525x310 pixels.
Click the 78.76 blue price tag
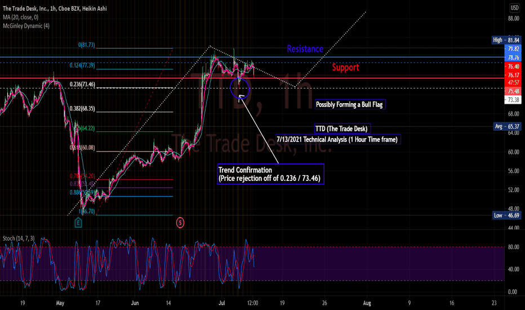point(513,57)
